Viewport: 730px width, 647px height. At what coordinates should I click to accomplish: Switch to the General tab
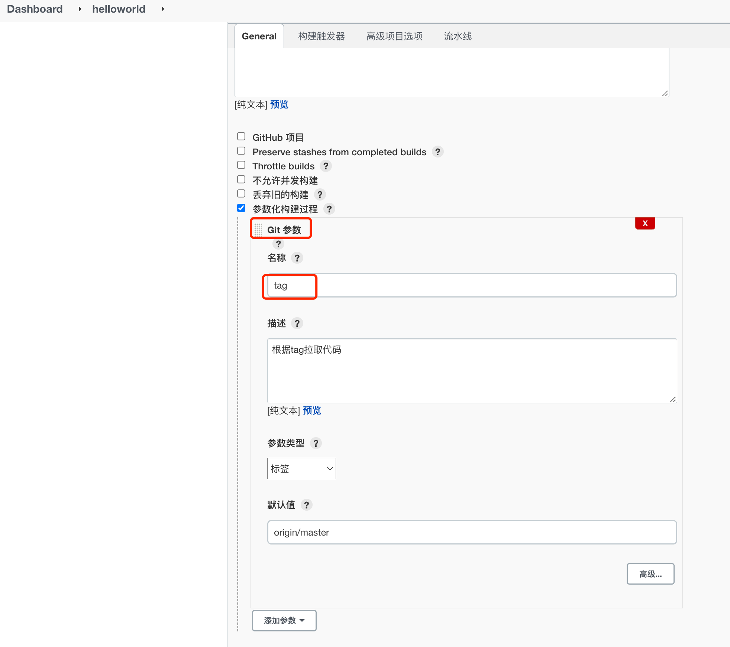259,36
